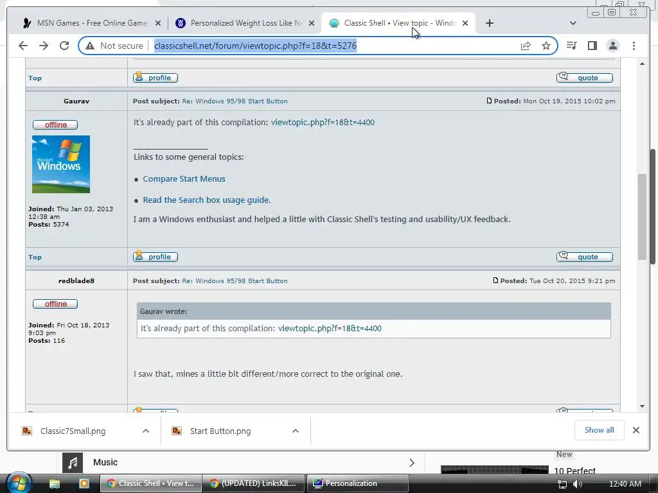Switch to Personalization taskbar window
Image resolution: width=658 pixels, height=493 pixels.
tap(357, 483)
